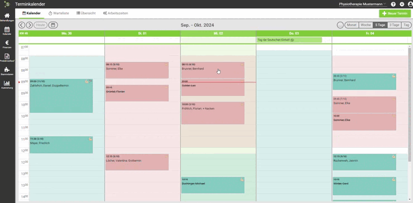Click icon on Friday 09:45 Sommer, Elke appointment
Viewport: 413px width, 203px height.
tap(394, 99)
